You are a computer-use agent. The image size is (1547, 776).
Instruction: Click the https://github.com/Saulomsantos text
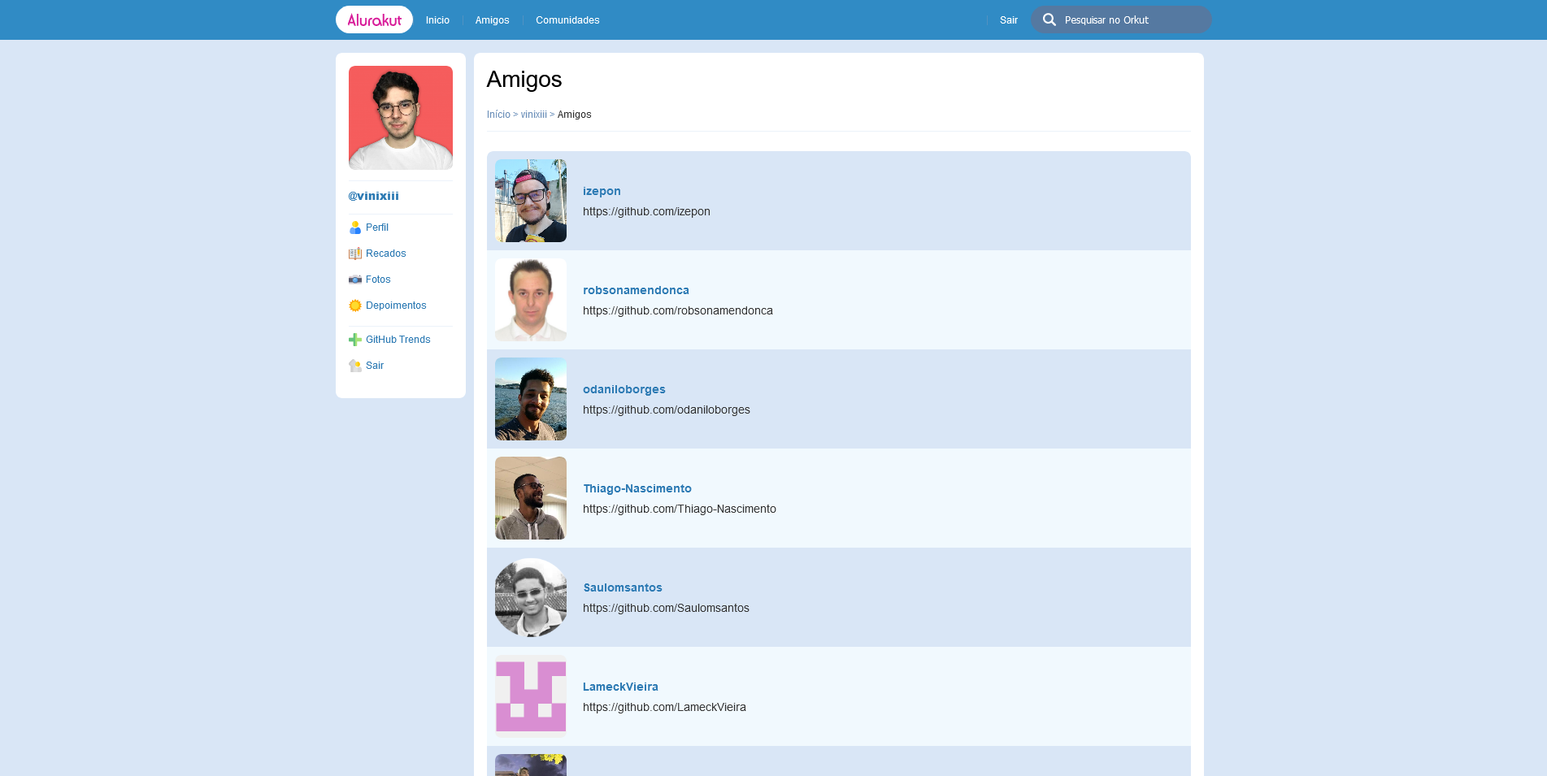(x=666, y=608)
